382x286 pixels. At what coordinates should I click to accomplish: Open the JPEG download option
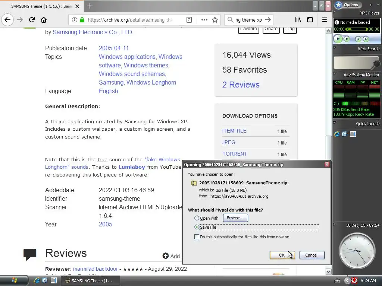click(x=229, y=142)
